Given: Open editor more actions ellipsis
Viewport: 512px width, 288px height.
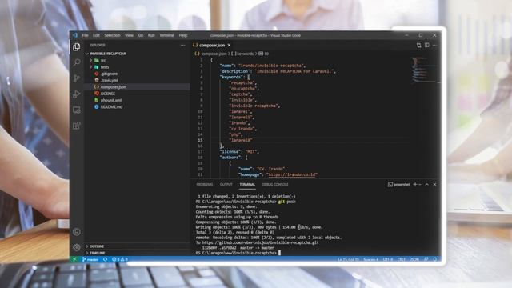Looking at the screenshot, I should pyautogui.click(x=434, y=45).
